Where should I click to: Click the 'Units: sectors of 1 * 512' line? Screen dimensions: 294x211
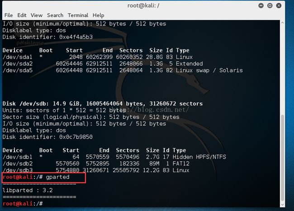pyautogui.click(x=64, y=110)
